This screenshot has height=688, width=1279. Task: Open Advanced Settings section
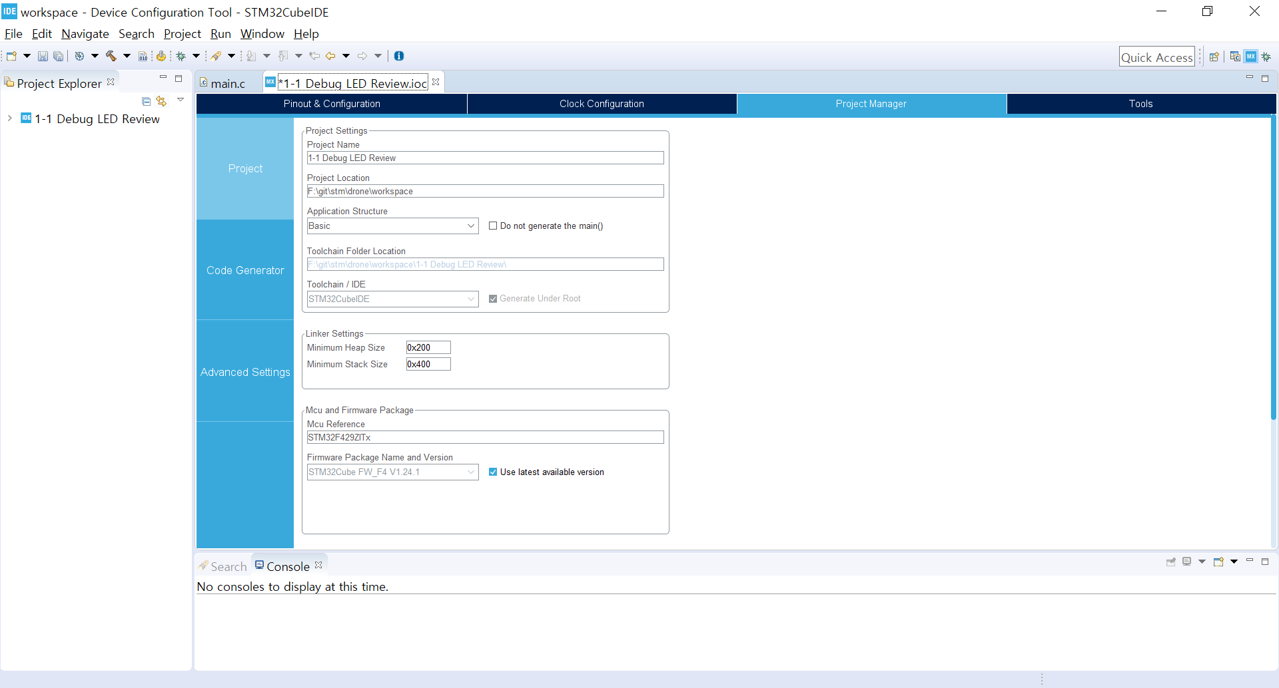(245, 372)
